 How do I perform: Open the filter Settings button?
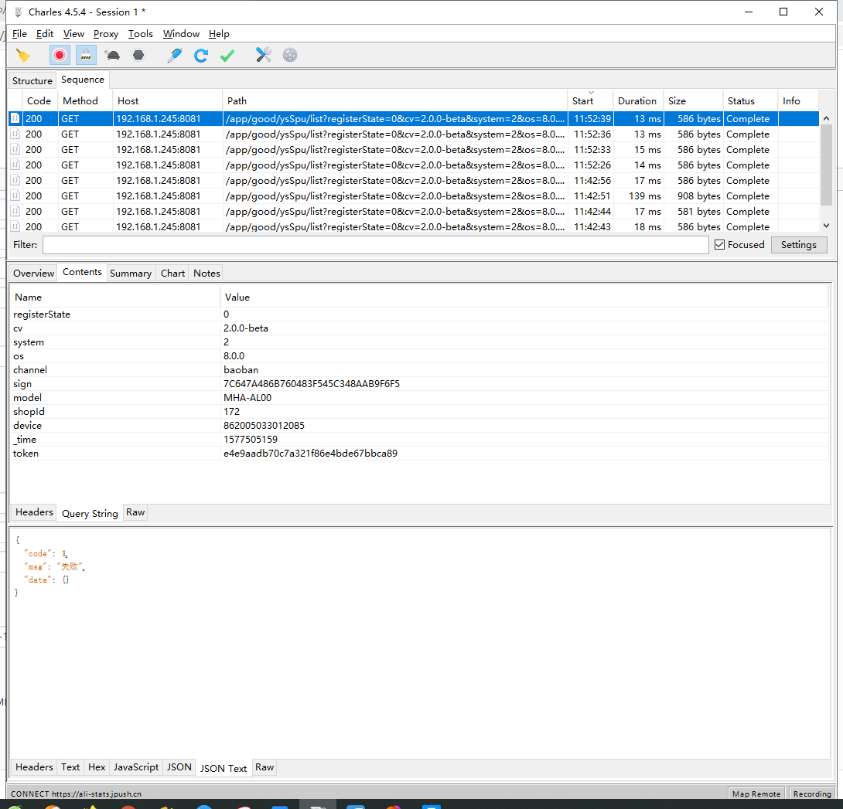tap(798, 245)
